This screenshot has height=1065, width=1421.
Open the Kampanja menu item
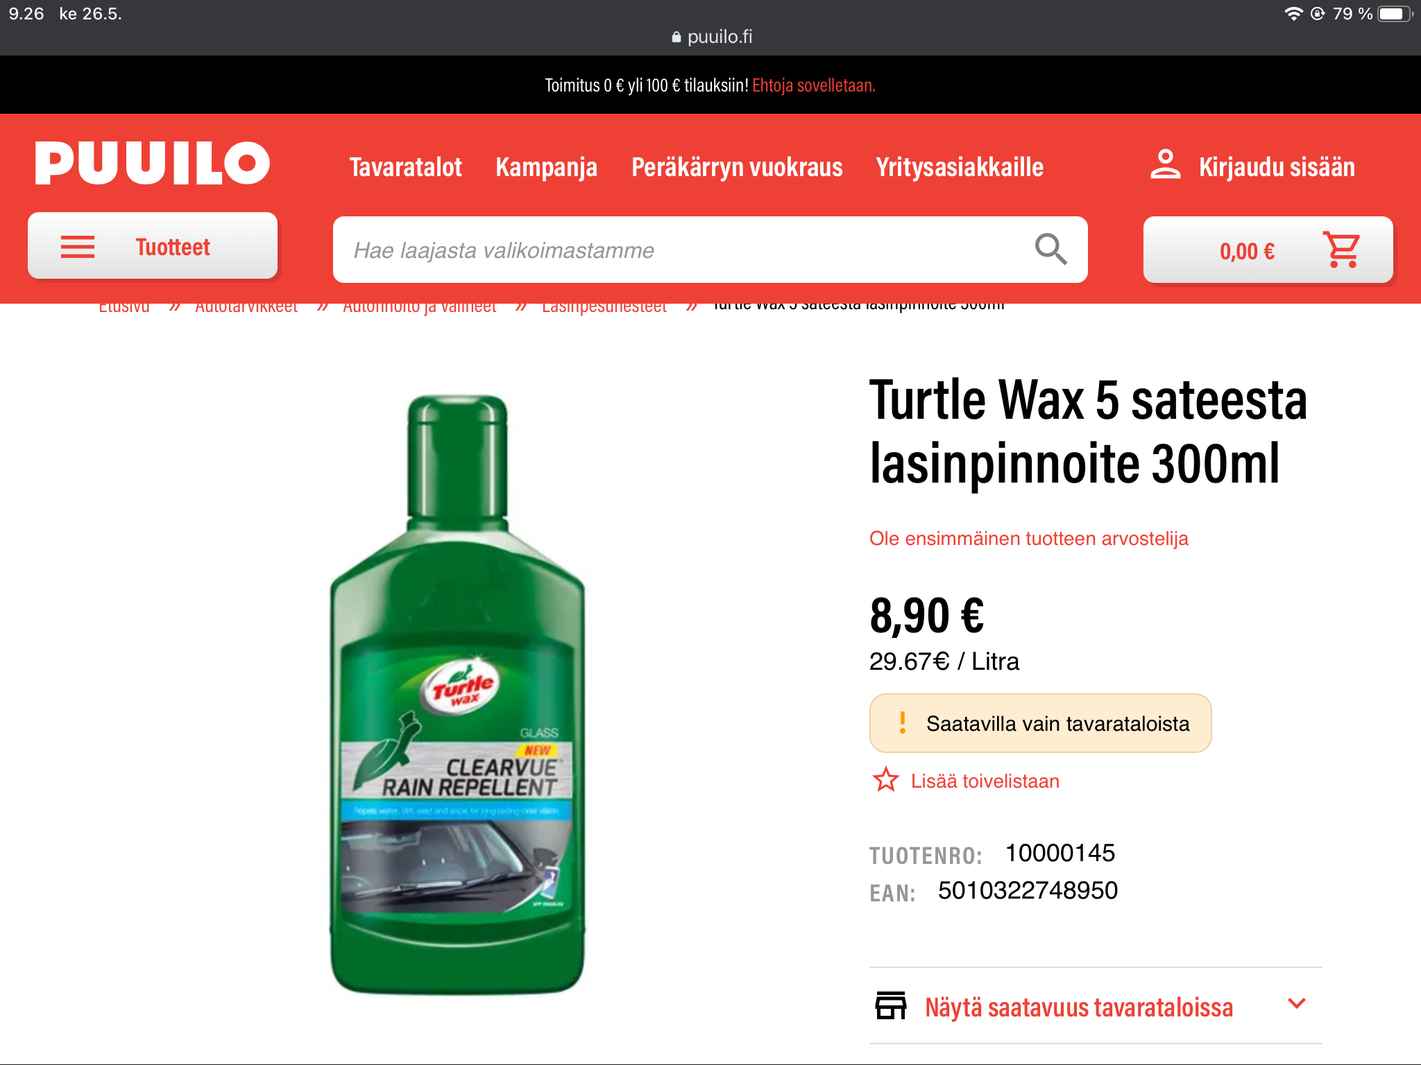coord(546,167)
